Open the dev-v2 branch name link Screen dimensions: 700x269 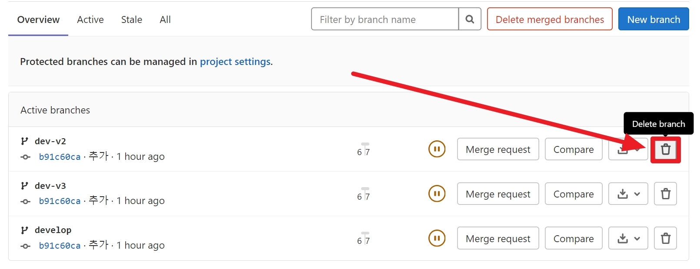[50, 141]
